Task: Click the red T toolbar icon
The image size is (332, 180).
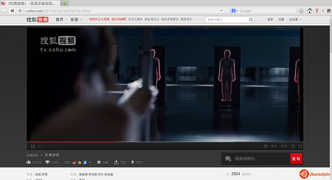Action: [x=317, y=11]
